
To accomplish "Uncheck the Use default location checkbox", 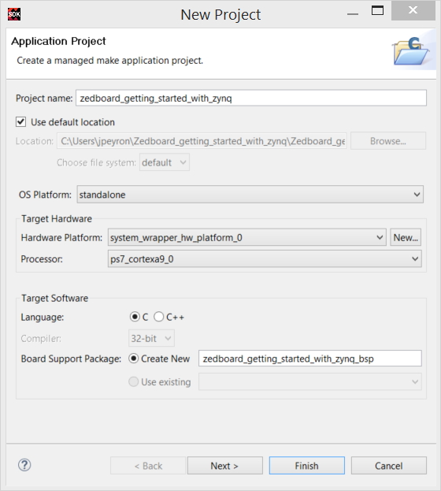I will pos(21,122).
